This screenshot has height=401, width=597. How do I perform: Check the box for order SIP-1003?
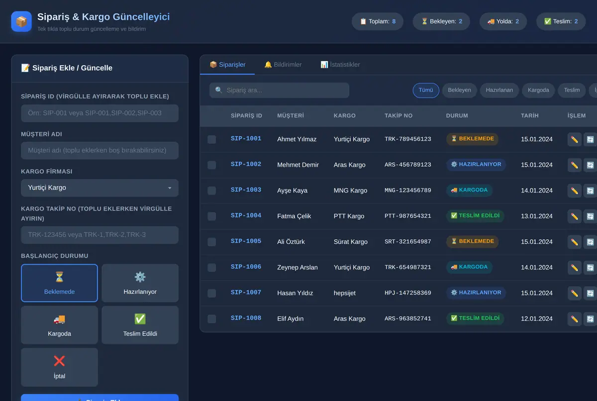point(212,191)
